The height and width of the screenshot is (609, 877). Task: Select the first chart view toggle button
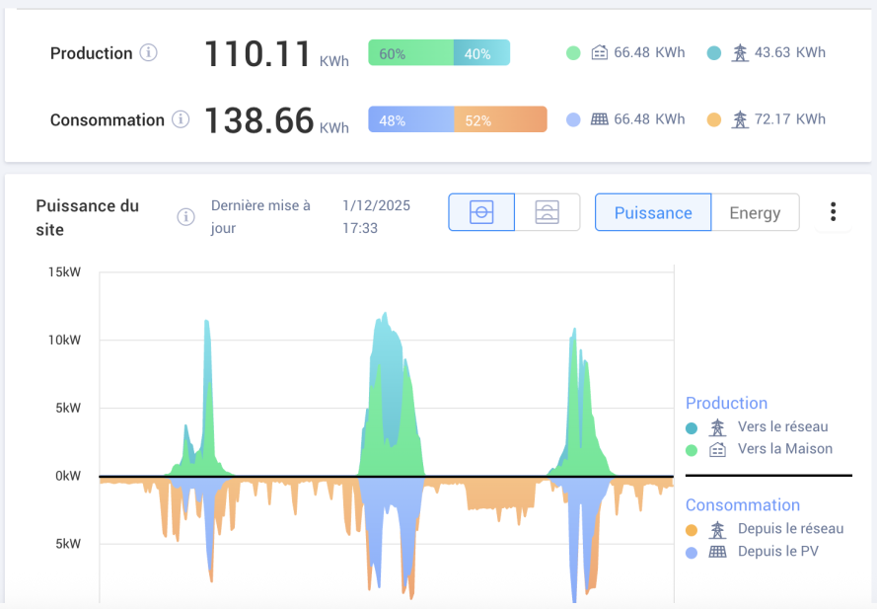pos(481,212)
